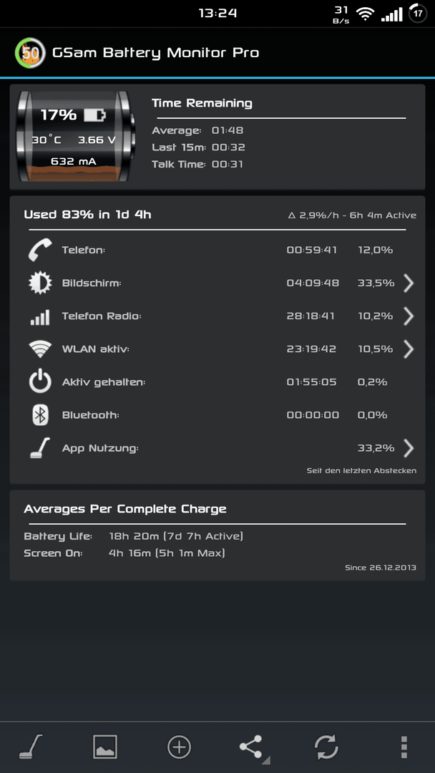
Task: Expand WLAN aktiv details chevron
Action: click(x=409, y=349)
